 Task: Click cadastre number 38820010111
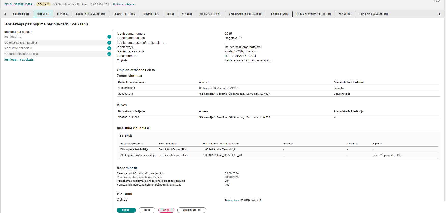coord(126,94)
